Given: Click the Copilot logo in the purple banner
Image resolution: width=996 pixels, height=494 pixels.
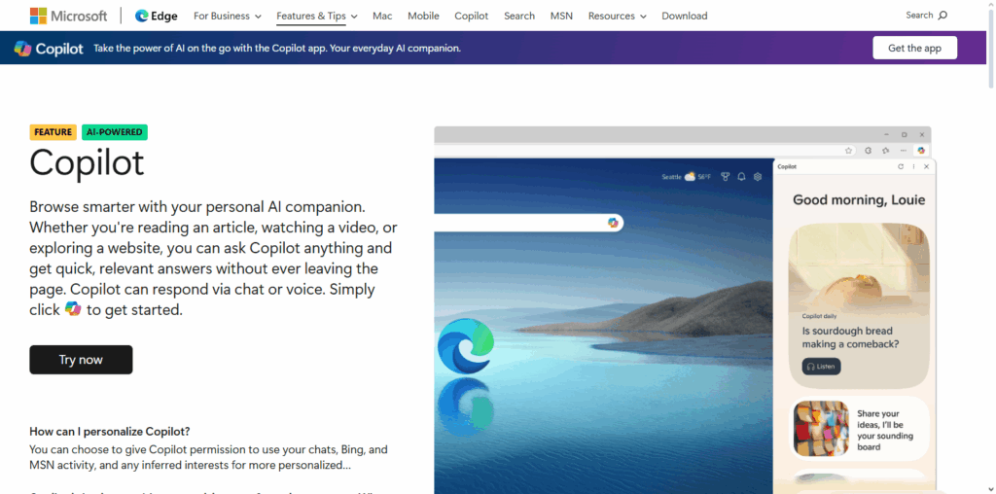Looking at the screenshot, I should click(x=49, y=49).
